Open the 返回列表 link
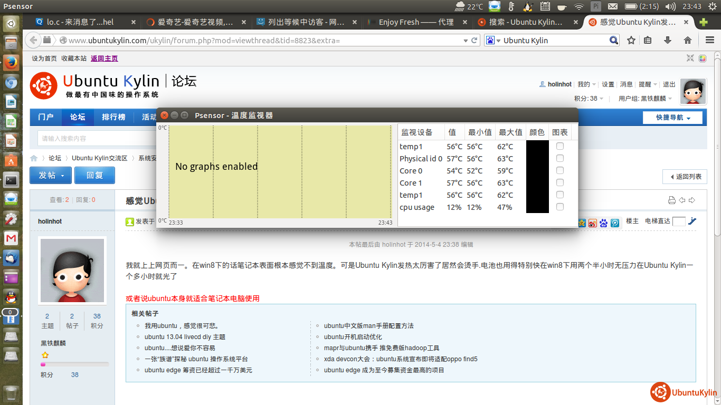 (685, 177)
